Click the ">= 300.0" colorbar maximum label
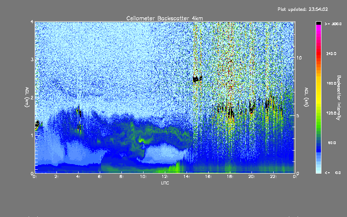 pyautogui.click(x=333, y=24)
